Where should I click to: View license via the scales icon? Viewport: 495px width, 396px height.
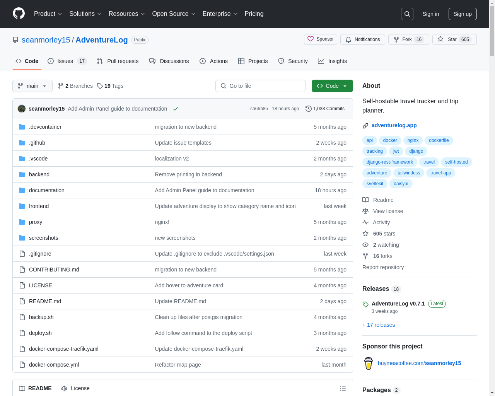pyautogui.click(x=365, y=211)
